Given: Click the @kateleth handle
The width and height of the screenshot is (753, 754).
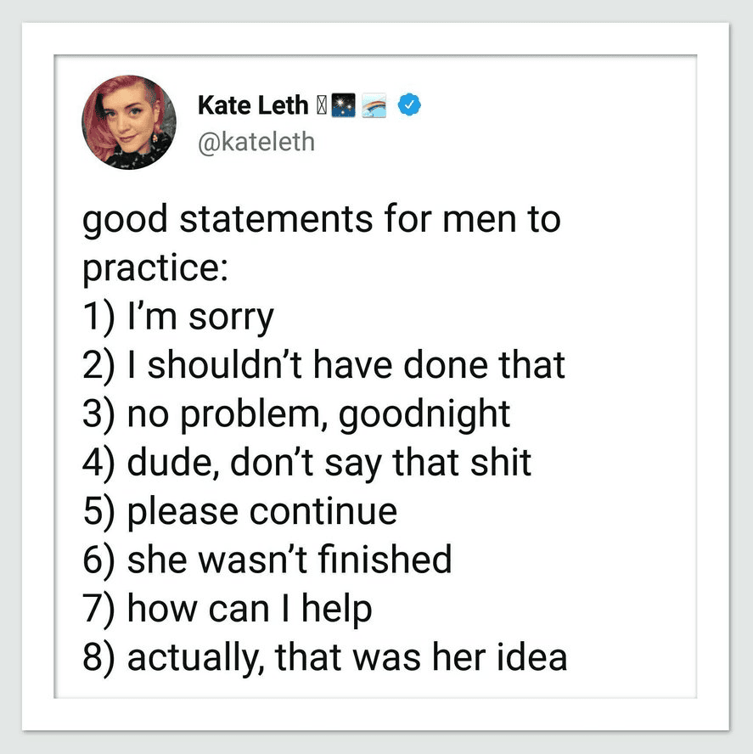Looking at the screenshot, I should coord(256,141).
